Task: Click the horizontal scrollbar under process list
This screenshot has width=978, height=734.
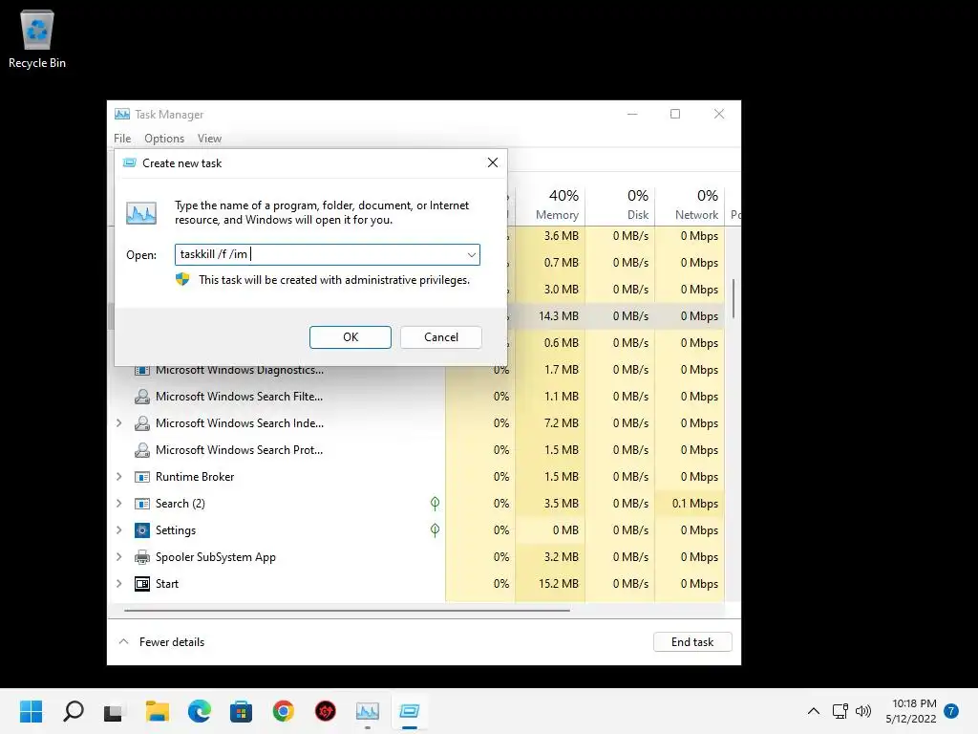Action: (347, 610)
